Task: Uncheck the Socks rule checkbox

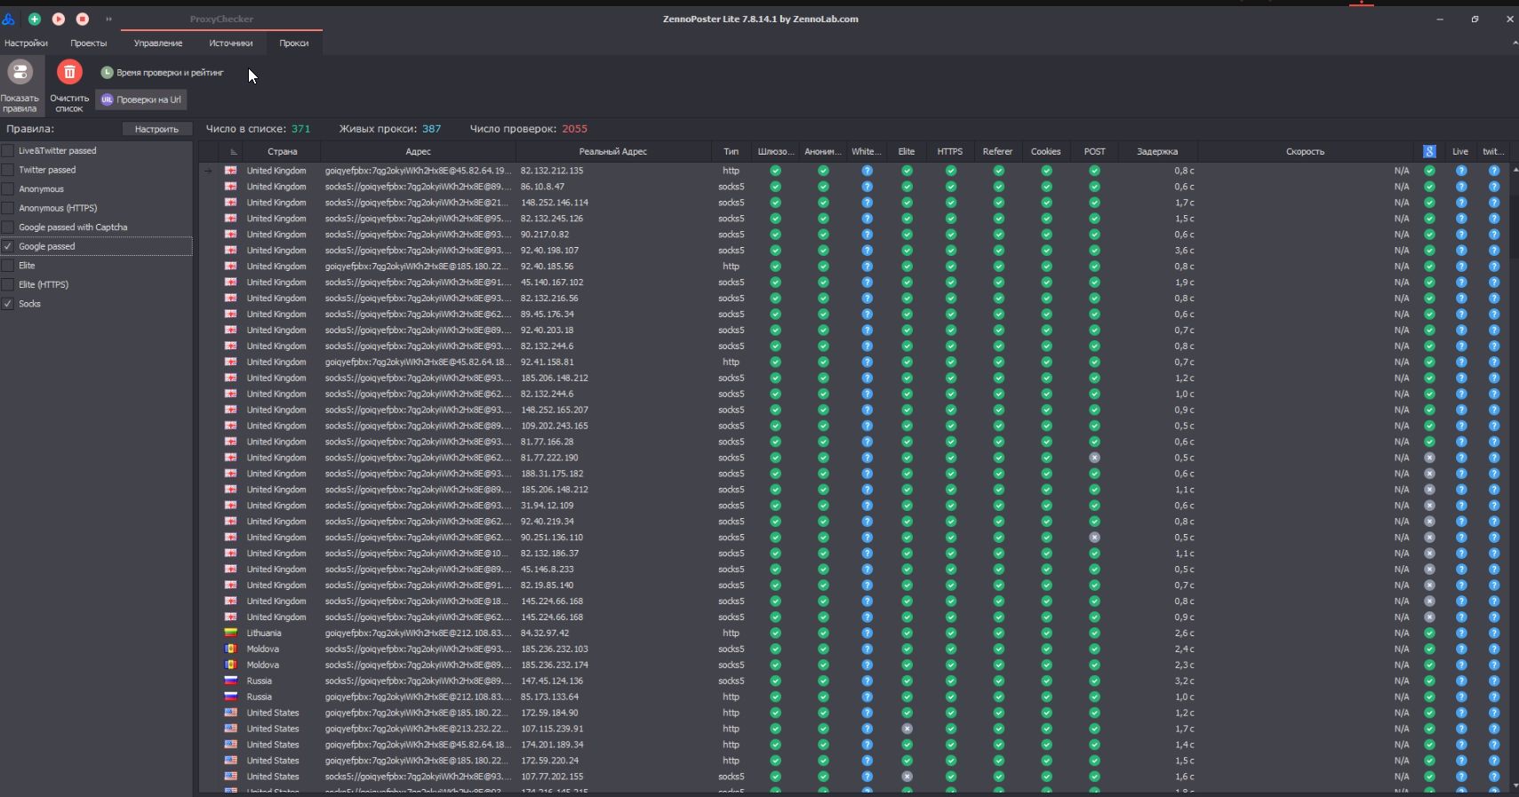Action: click(x=8, y=304)
